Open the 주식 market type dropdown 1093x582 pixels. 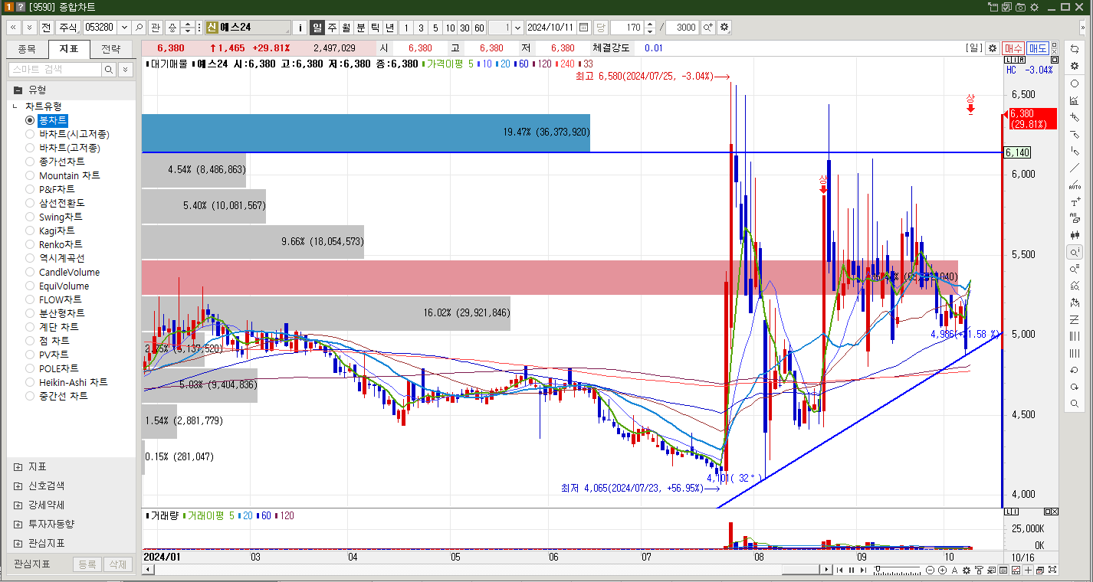point(69,28)
